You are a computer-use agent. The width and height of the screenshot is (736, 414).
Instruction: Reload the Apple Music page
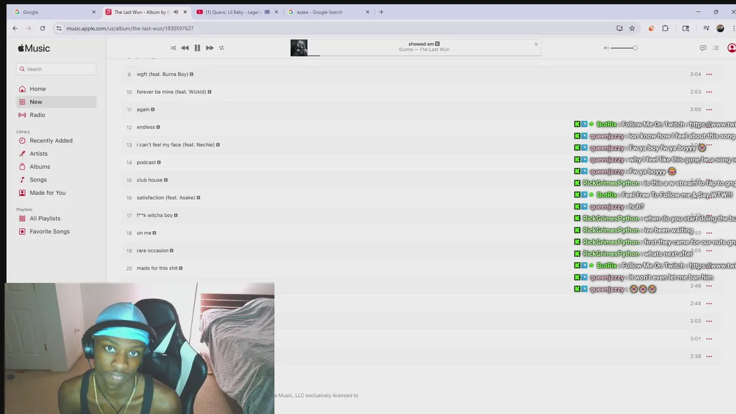tap(43, 28)
